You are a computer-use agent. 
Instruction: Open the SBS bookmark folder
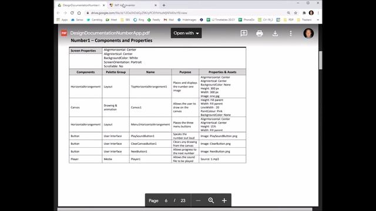(x=125, y=20)
